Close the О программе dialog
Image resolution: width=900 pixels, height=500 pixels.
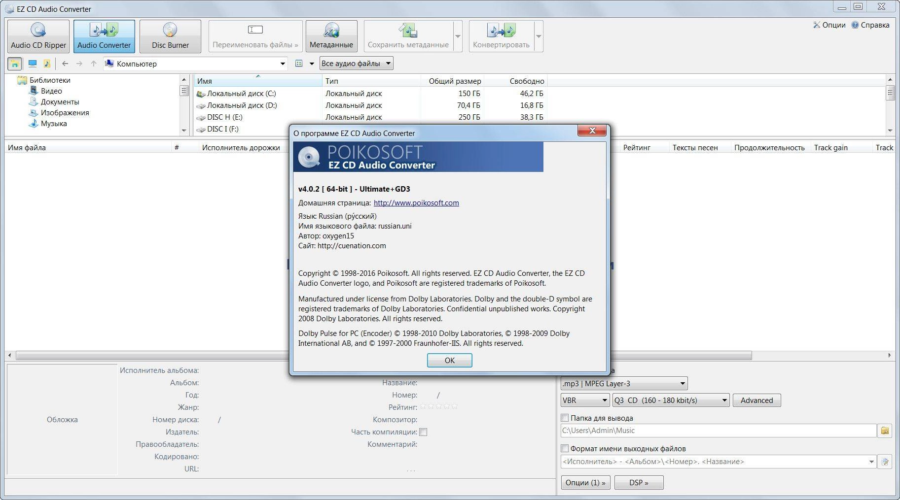click(x=592, y=131)
